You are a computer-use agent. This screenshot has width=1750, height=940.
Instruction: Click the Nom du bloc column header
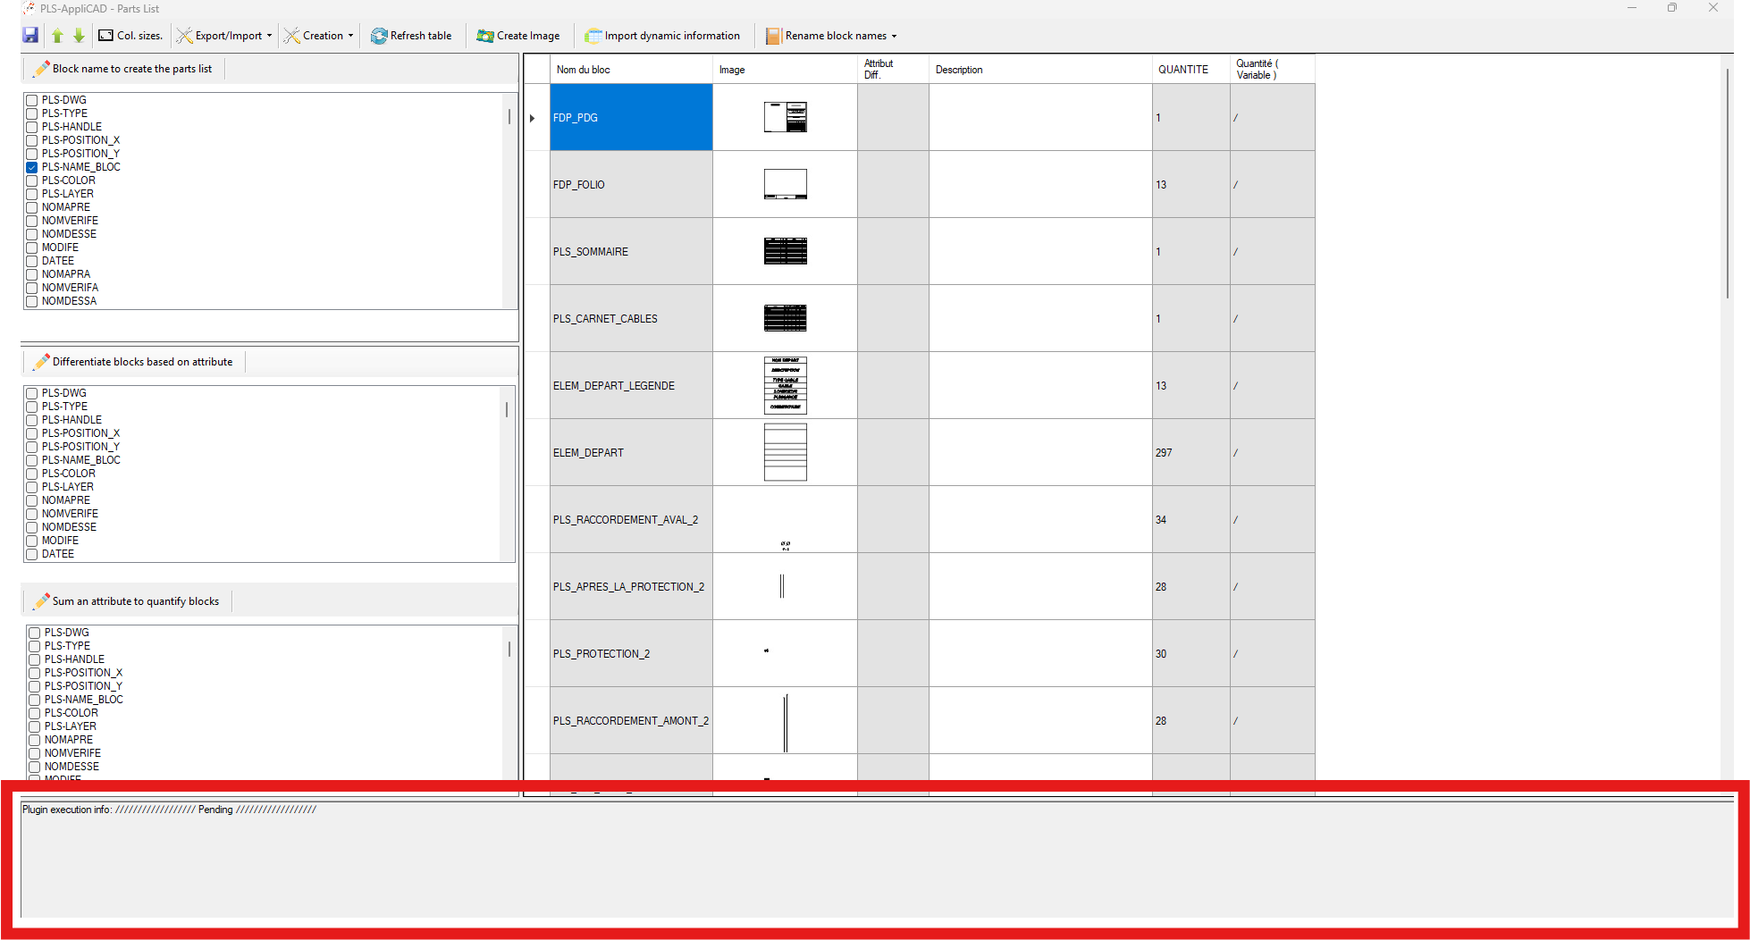point(583,70)
